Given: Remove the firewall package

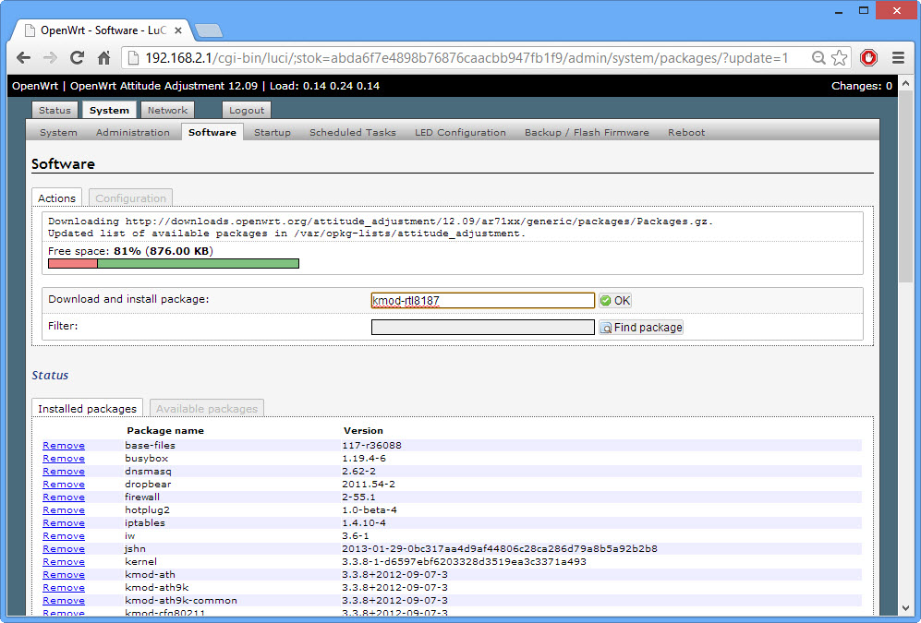Looking at the screenshot, I should [x=64, y=497].
